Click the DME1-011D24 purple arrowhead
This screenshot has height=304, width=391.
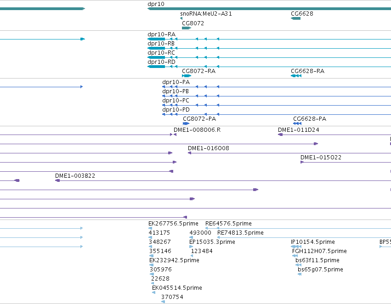tap(280, 135)
